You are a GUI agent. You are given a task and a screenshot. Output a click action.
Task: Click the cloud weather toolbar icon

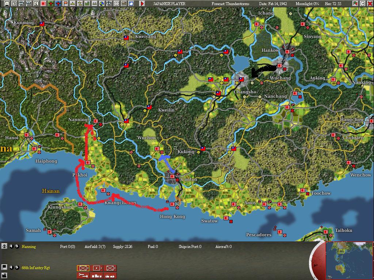click(x=131, y=4)
